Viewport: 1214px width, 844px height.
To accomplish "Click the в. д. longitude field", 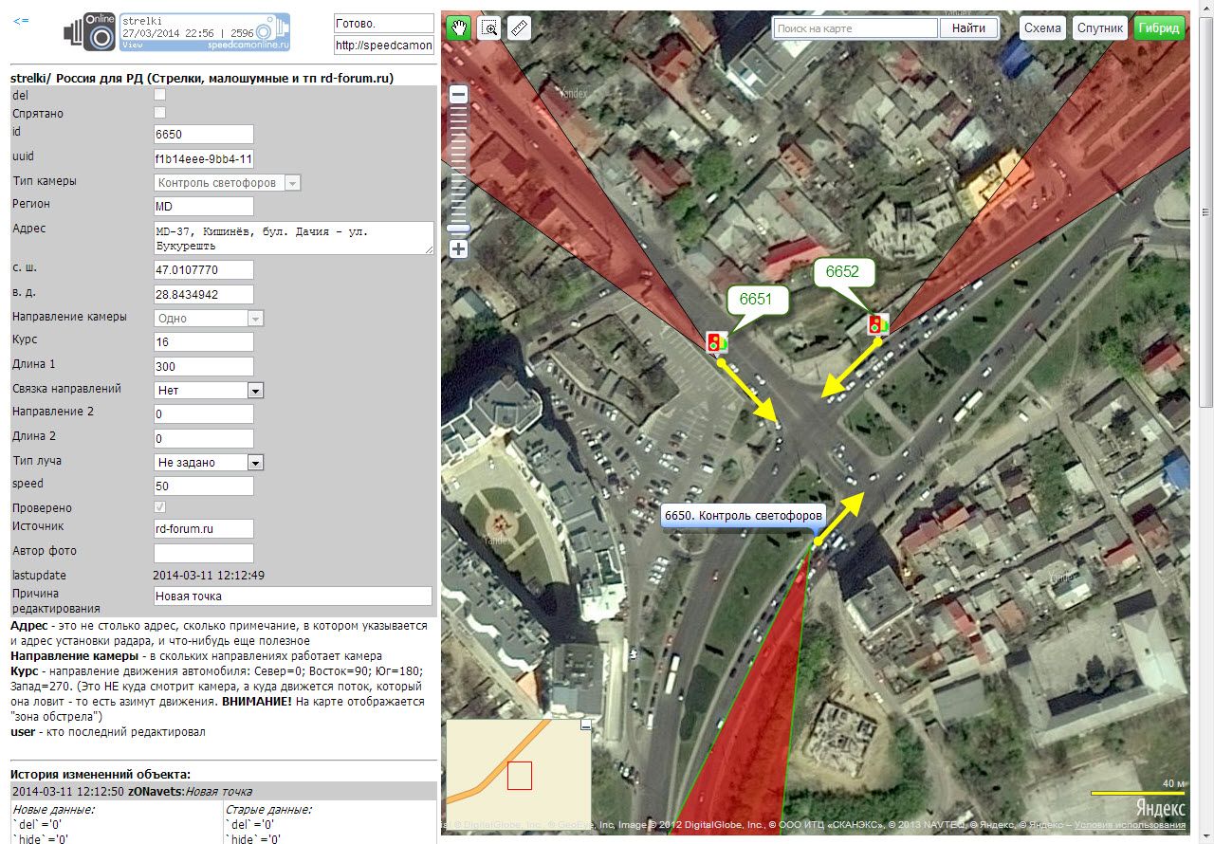I will pos(204,294).
